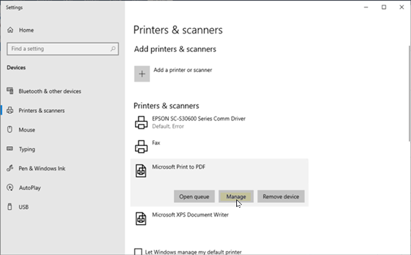Click the Typing keyboard icon
411x255 pixels.
pyautogui.click(x=10, y=149)
